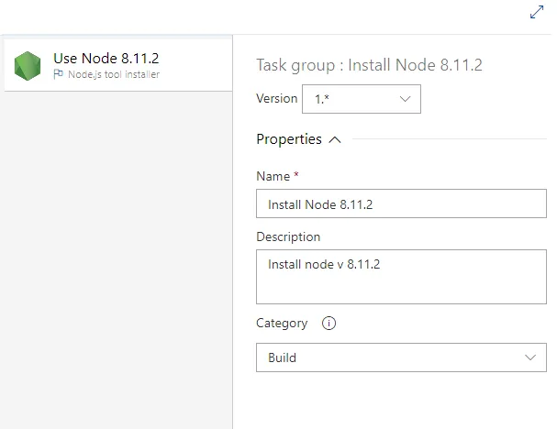Click the green Node.js hexagon icon
Screen dimensions: 557x429
tap(28, 65)
